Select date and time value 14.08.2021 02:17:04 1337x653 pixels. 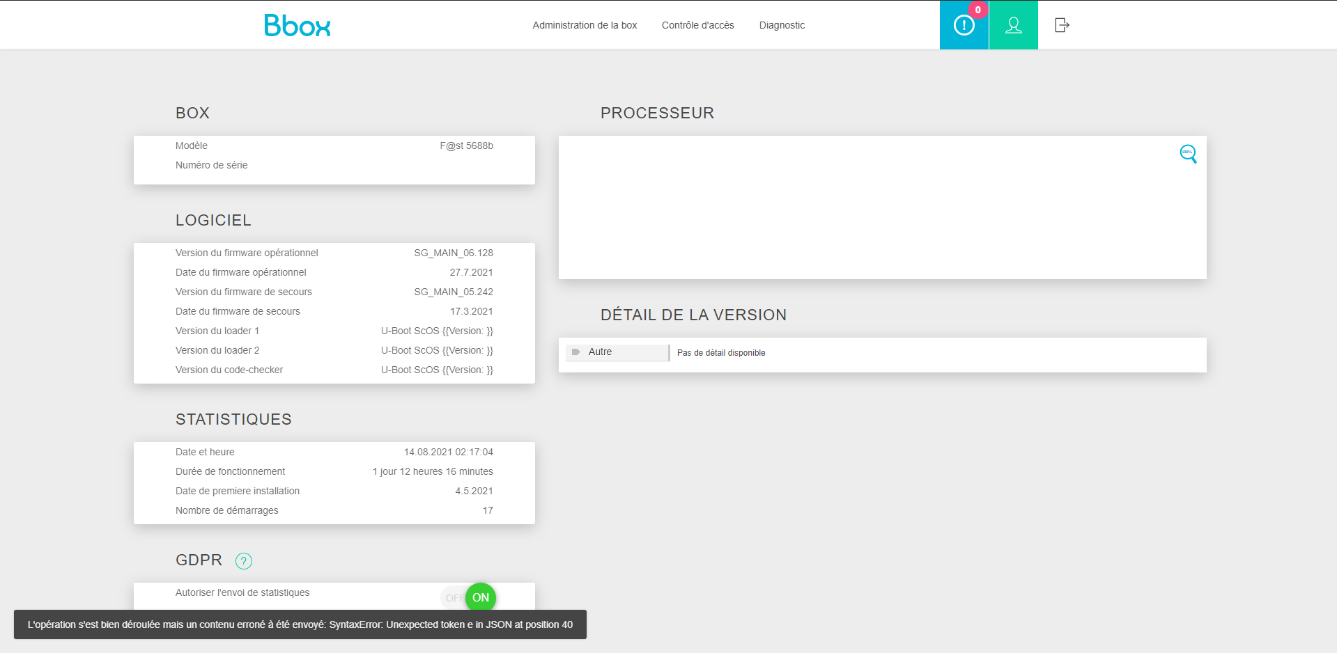[449, 452]
